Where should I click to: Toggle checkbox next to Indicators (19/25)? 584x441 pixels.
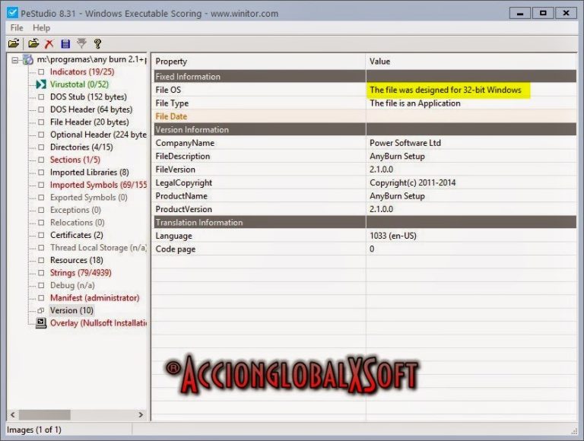41,72
